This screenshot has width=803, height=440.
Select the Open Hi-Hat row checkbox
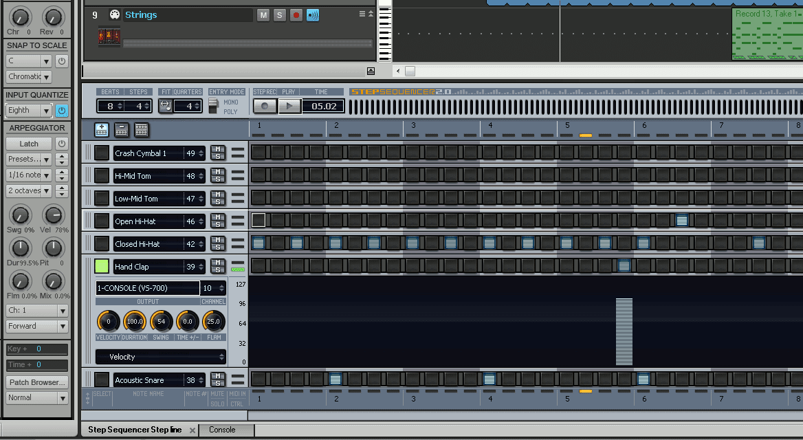pyautogui.click(x=101, y=221)
